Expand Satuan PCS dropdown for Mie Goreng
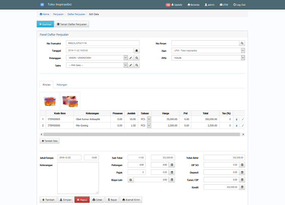The image size is (285, 205). pos(149,125)
